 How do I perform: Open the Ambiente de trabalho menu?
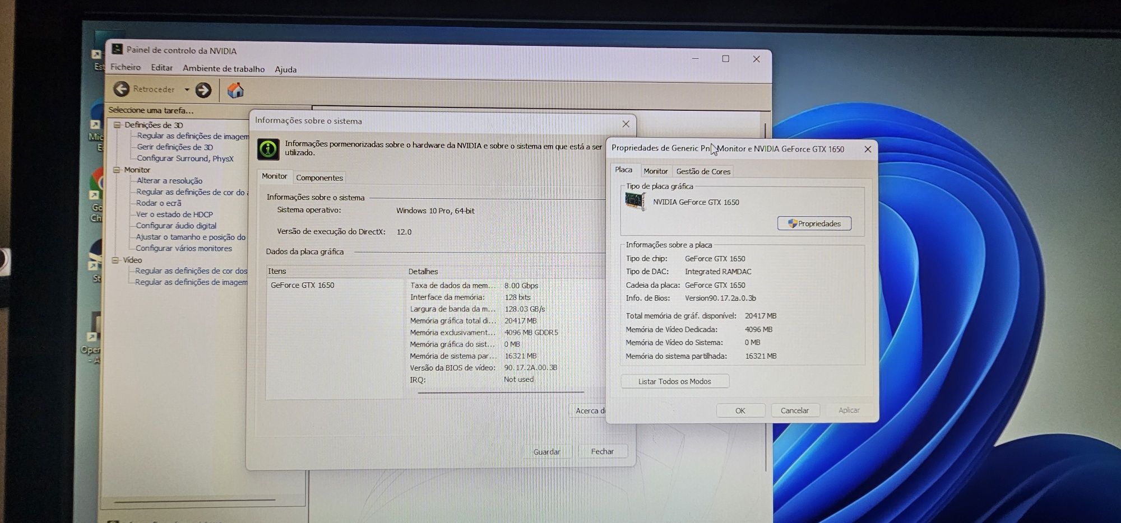(224, 69)
